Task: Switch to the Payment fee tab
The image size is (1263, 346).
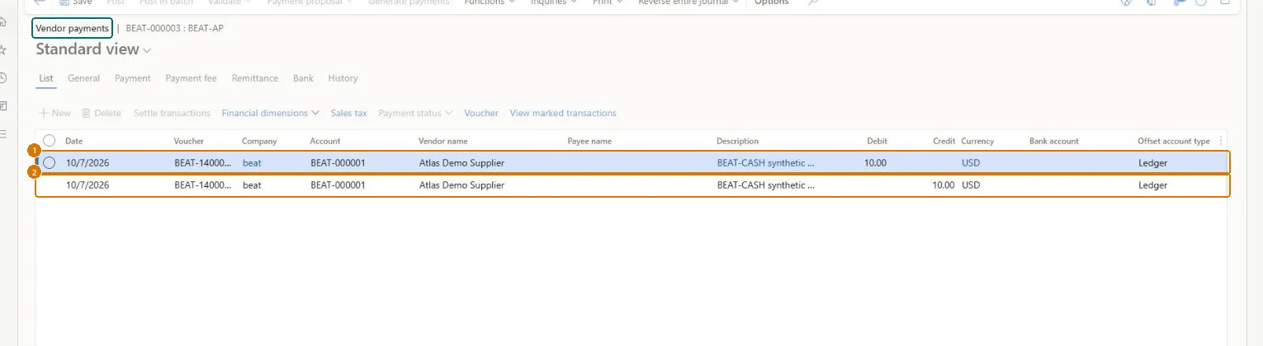Action: pos(191,78)
